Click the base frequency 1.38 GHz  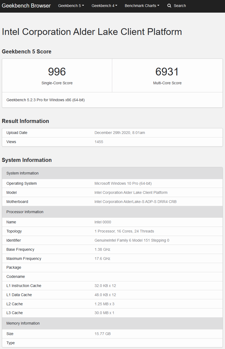102,249
